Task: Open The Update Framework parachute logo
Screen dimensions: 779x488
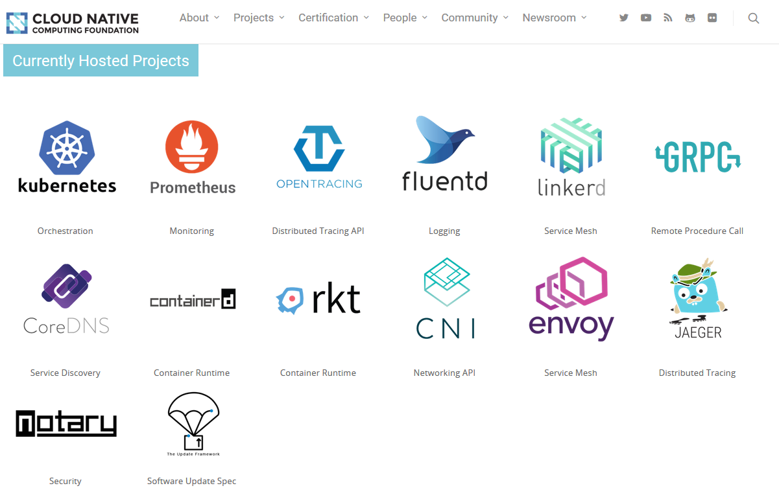Action: [193, 424]
